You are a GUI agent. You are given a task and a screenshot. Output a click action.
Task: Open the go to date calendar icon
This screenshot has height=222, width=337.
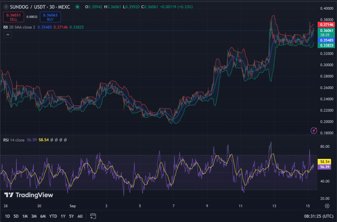93,216
